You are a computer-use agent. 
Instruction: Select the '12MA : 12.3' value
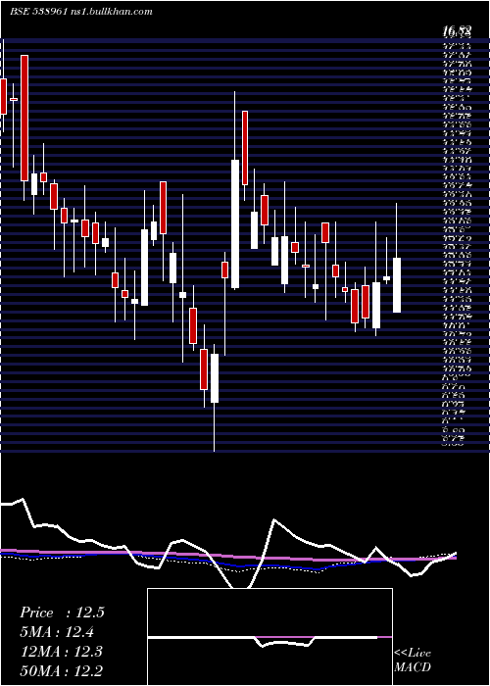pyautogui.click(x=61, y=652)
